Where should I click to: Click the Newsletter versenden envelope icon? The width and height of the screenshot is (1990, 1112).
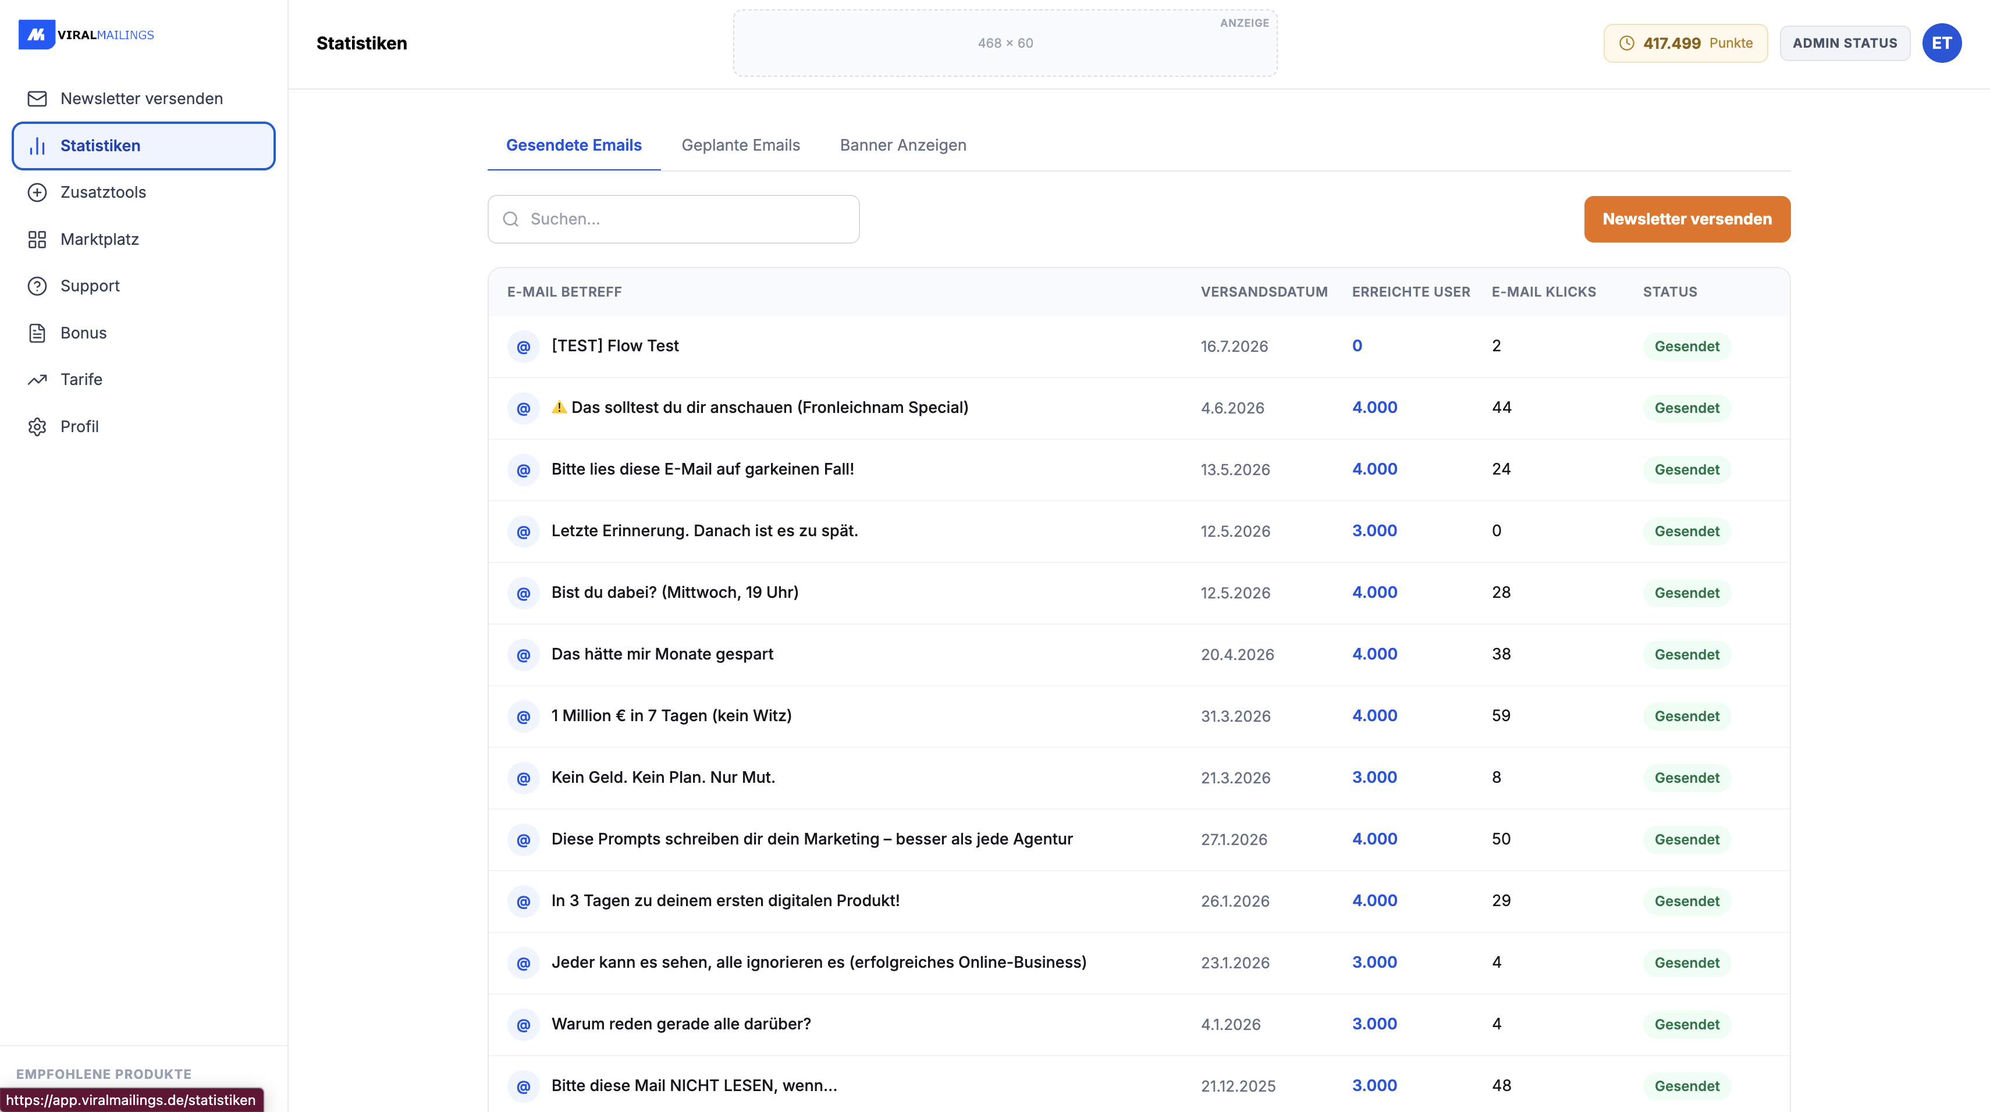[37, 99]
